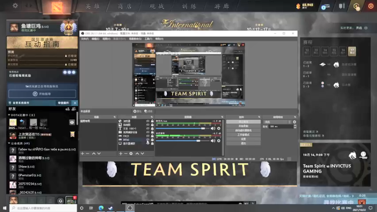The height and width of the screenshot is (212, 377).
Task: Click the gold bookmark icon beside 上次哭还在TI5
Action: 73,134
